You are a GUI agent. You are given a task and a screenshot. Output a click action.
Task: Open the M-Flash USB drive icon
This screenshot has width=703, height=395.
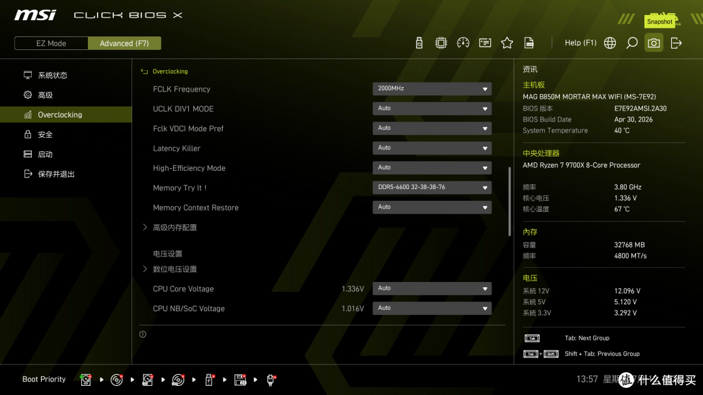pos(419,43)
